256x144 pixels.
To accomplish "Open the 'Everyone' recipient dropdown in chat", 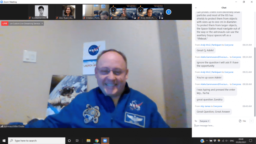I will 204,121.
